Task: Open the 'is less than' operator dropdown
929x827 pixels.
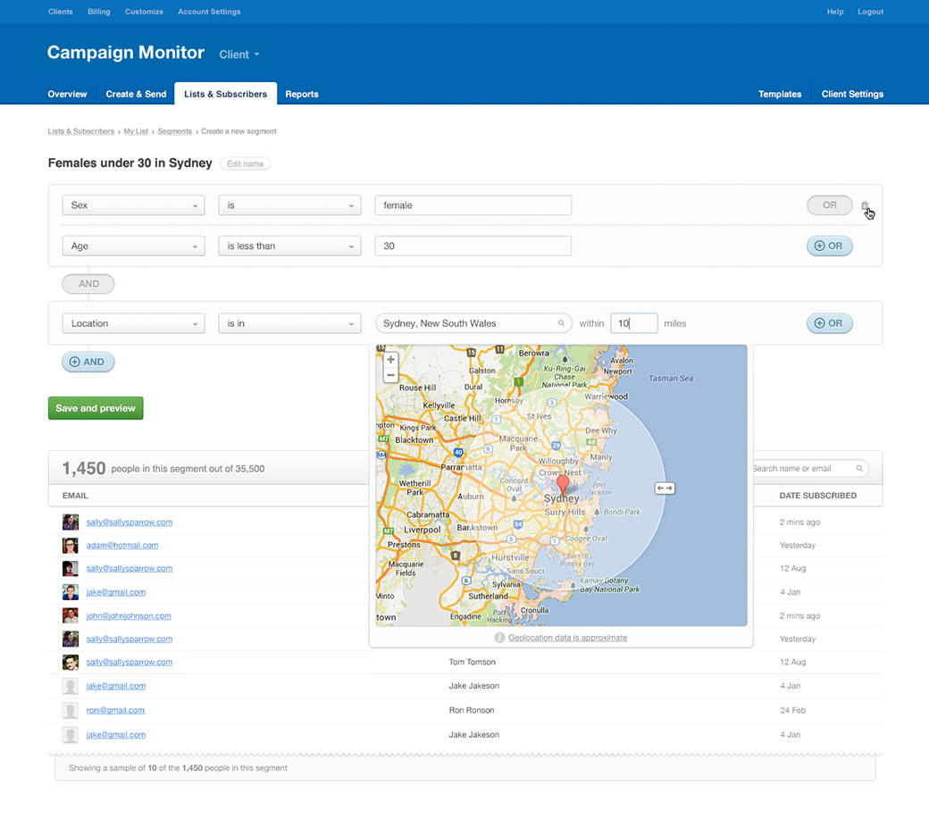Action: coord(289,246)
